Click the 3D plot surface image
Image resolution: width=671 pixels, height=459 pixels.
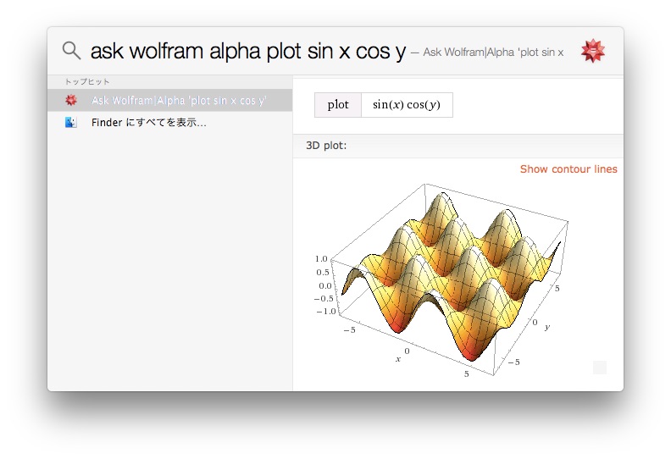click(x=441, y=280)
